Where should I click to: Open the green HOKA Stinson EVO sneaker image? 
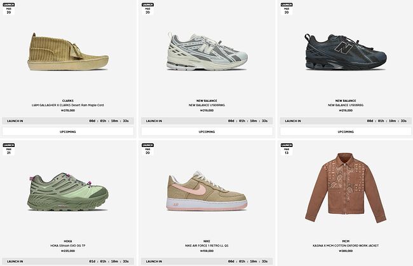(x=68, y=192)
